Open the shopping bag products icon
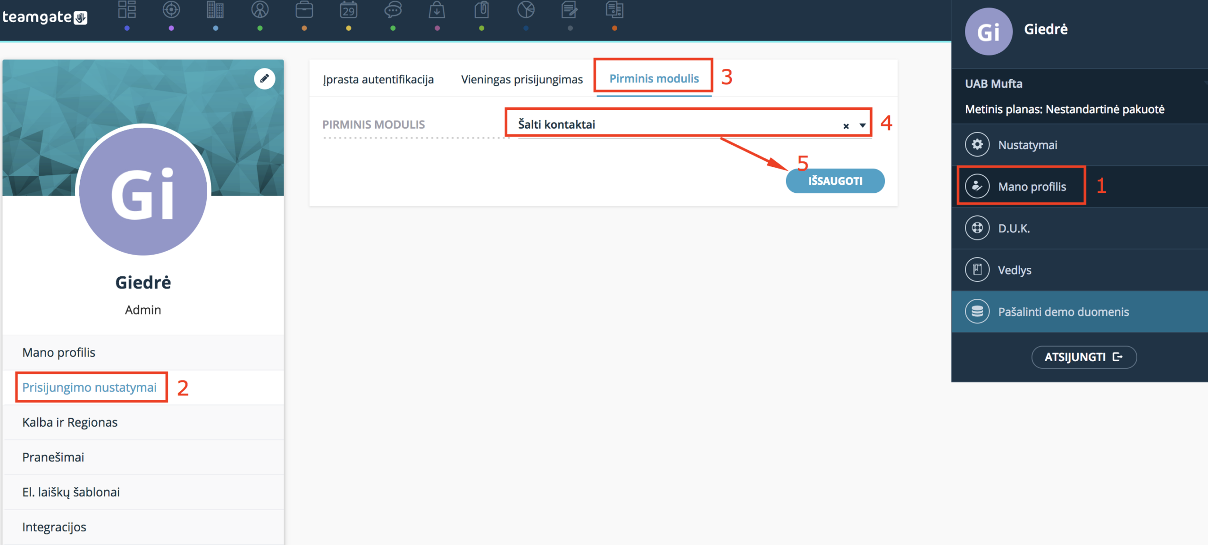1208x545 pixels. (437, 10)
